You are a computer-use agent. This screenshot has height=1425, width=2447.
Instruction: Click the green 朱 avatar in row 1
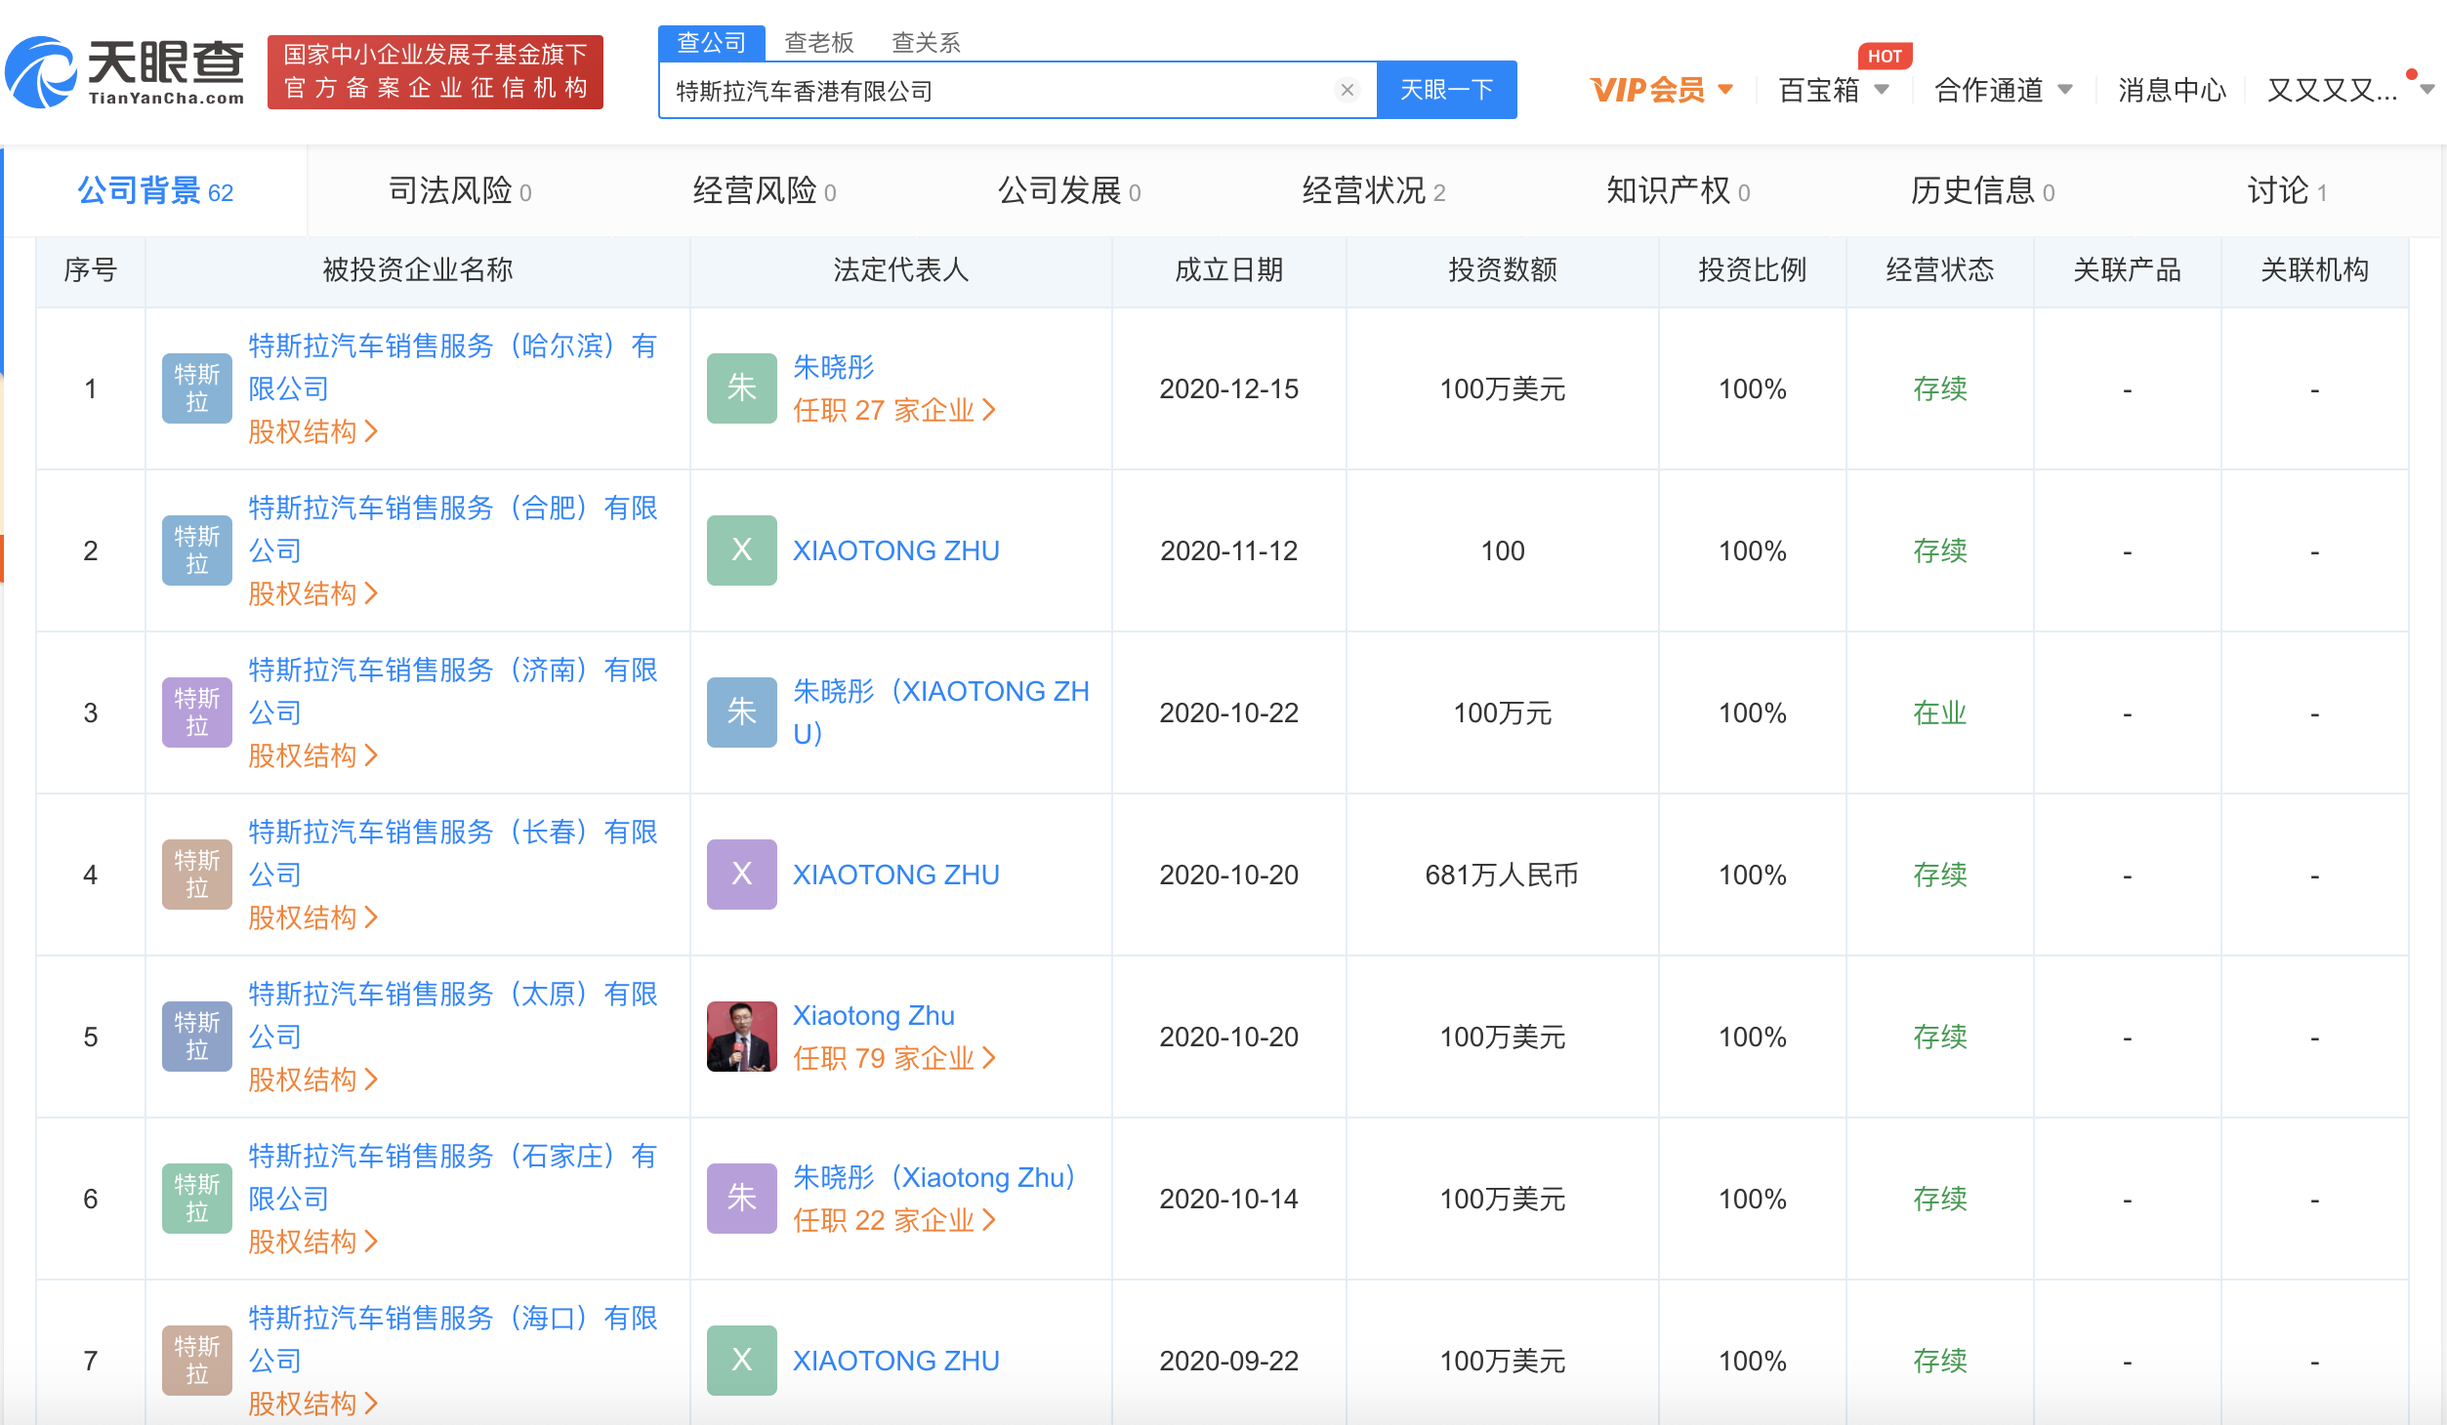[x=741, y=388]
